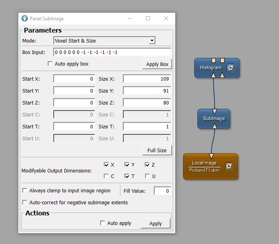Click the Size X input field

click(147, 79)
